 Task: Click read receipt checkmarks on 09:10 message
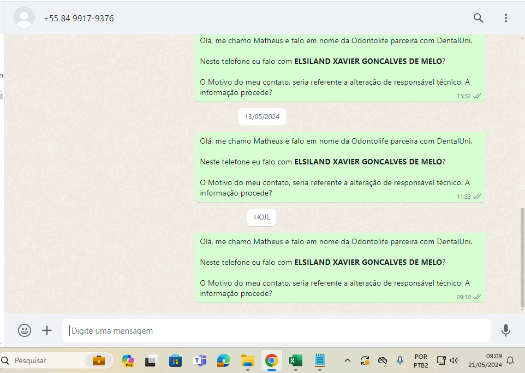tap(477, 297)
